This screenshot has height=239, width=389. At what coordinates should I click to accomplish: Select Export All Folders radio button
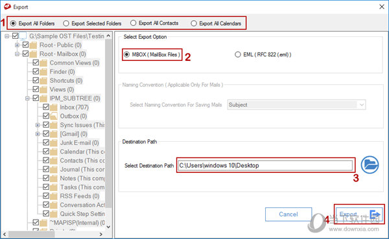click(13, 23)
